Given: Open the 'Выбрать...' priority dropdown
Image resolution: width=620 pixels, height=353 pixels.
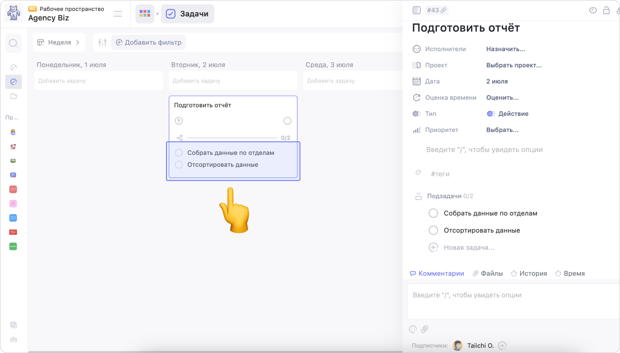Looking at the screenshot, I should coord(502,130).
